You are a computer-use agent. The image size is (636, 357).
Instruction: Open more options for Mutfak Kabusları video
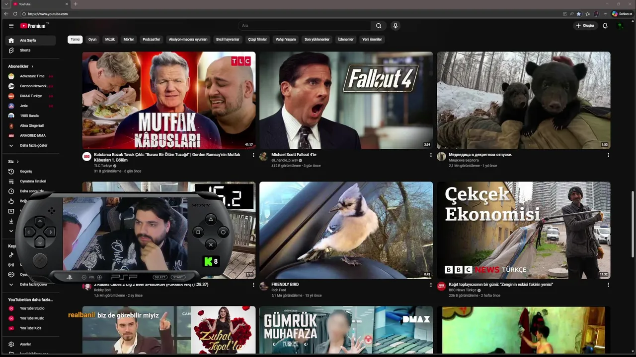point(253,155)
